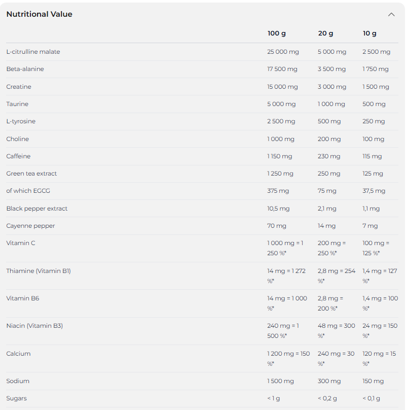This screenshot has width=407, height=410.
Task: Click the Taurine ingredient label
Action: pyautogui.click(x=17, y=104)
